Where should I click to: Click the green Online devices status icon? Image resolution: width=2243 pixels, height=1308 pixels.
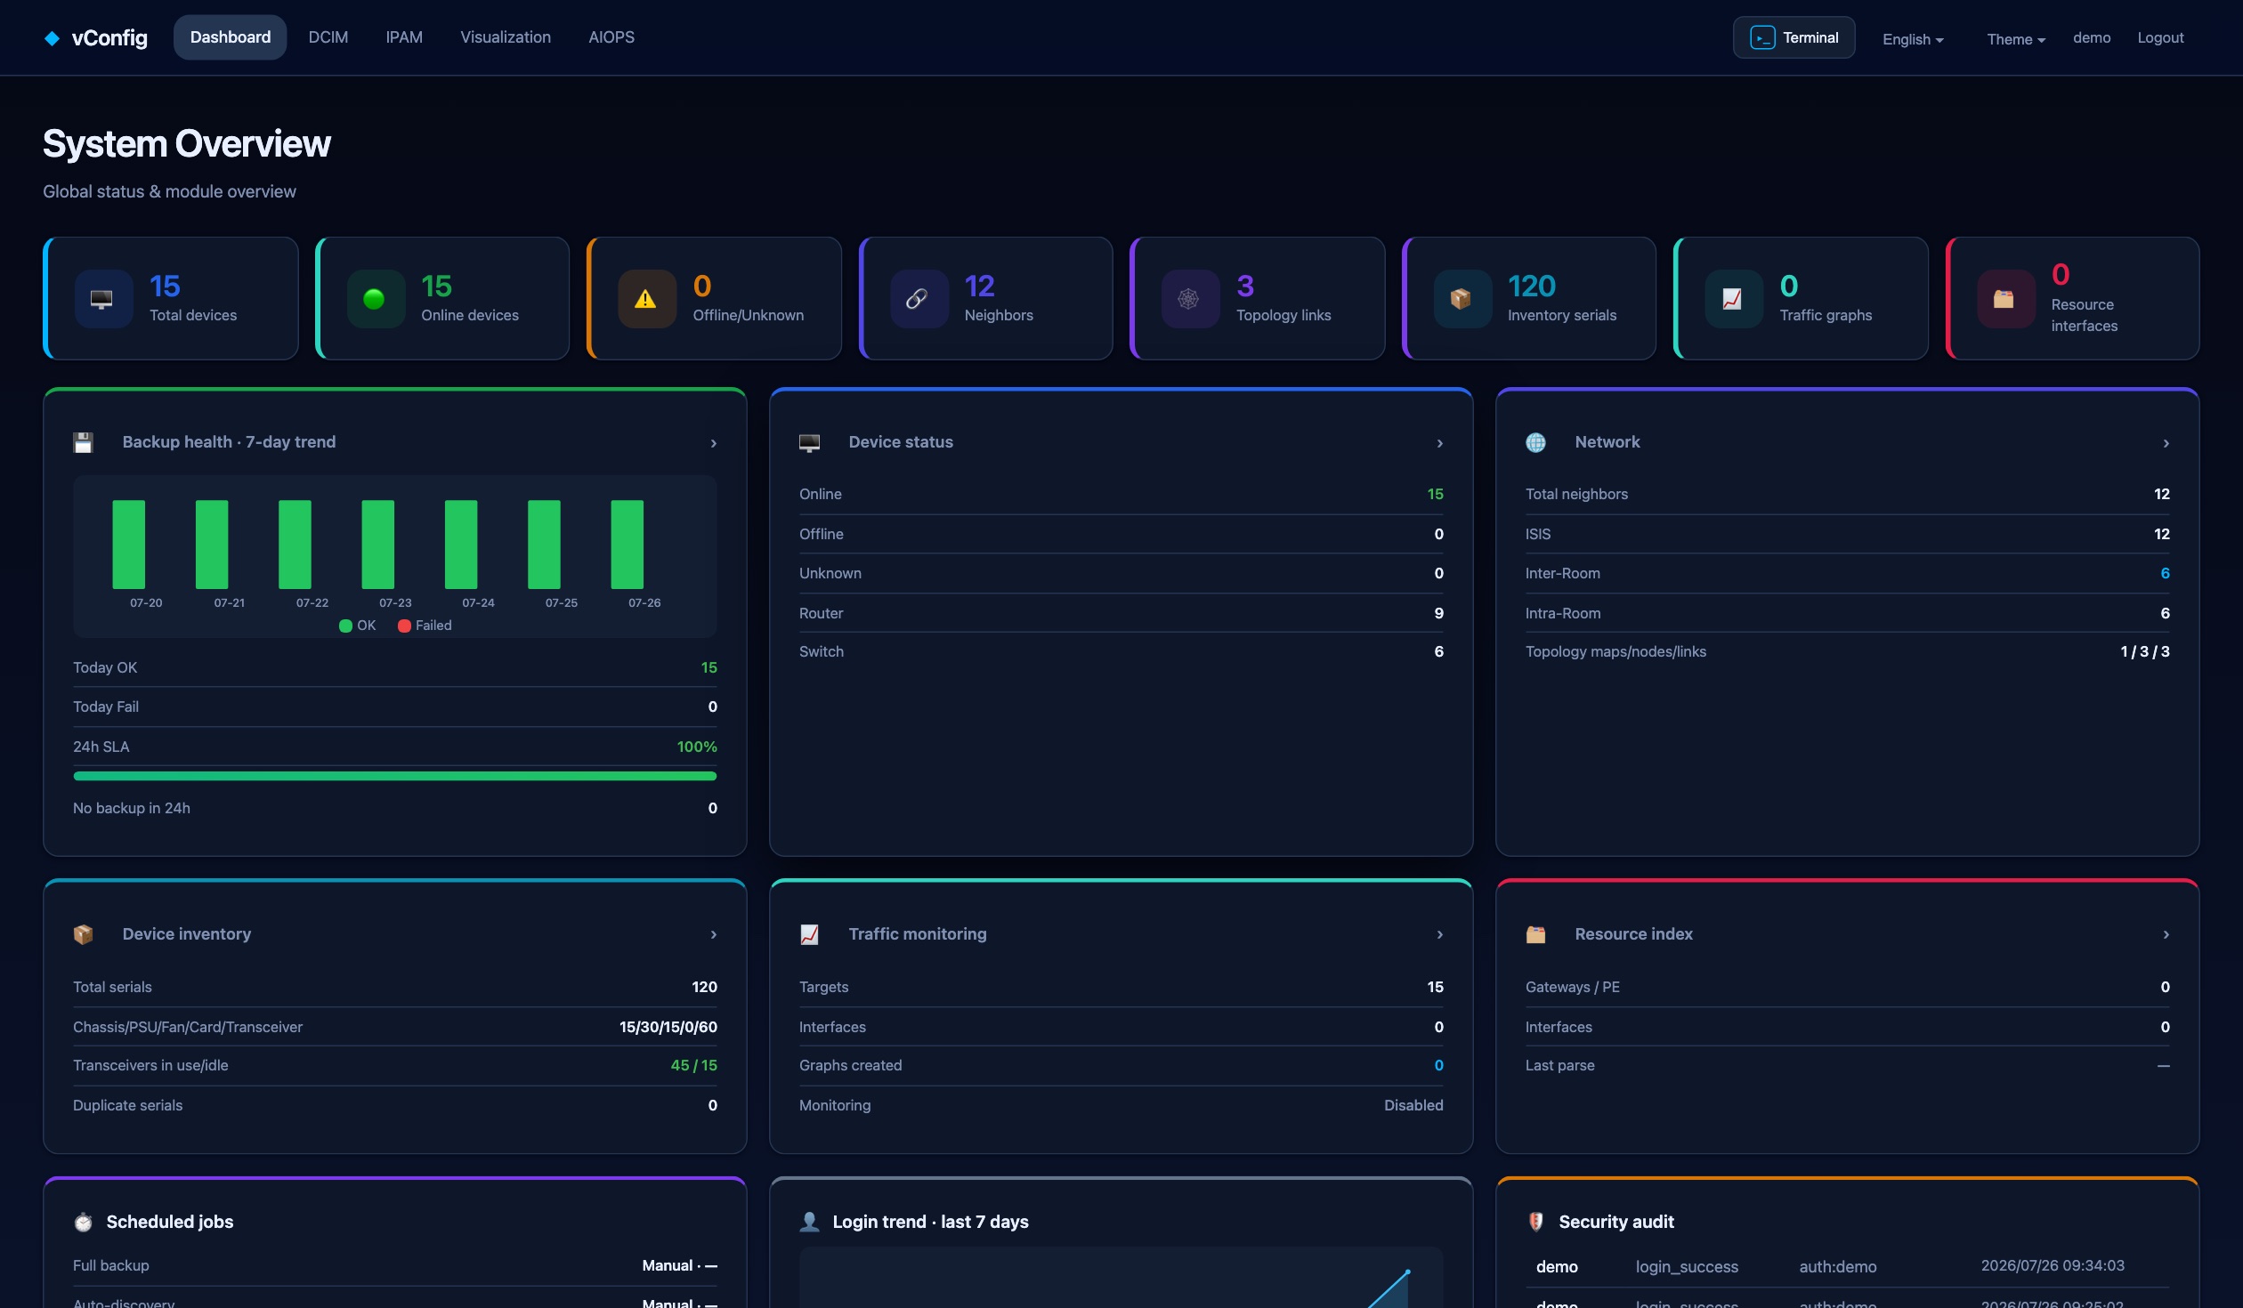[375, 299]
